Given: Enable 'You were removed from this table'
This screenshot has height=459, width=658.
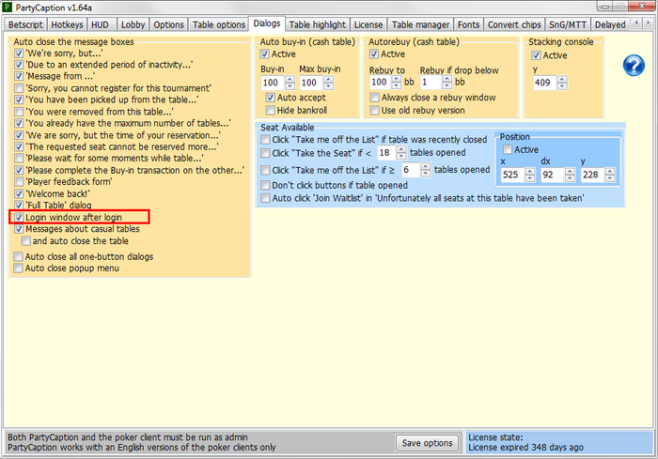Looking at the screenshot, I should coord(19,112).
